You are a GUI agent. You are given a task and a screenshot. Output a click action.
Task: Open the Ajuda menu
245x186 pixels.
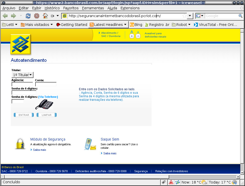[112, 8]
